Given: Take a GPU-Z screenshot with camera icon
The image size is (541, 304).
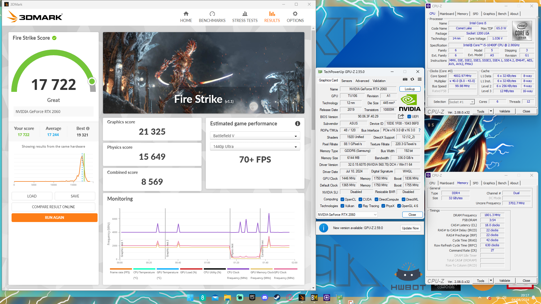Looking at the screenshot, I should click(405, 79).
